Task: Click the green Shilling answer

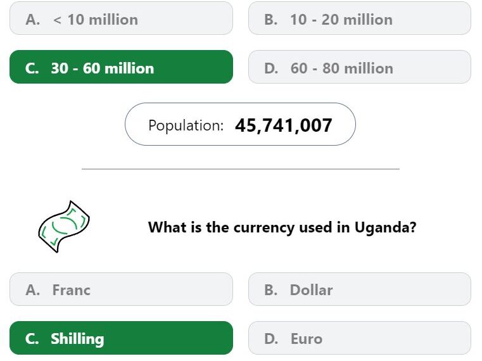Action: [x=121, y=338]
